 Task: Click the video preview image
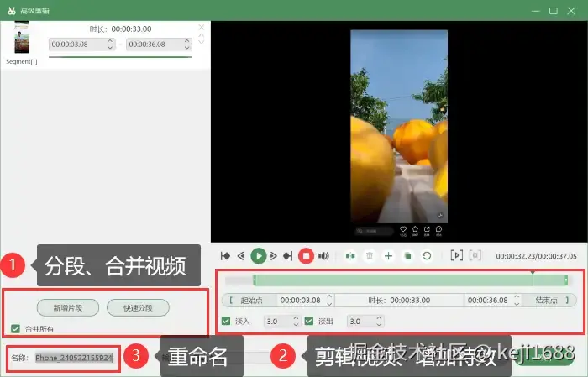coord(399,127)
